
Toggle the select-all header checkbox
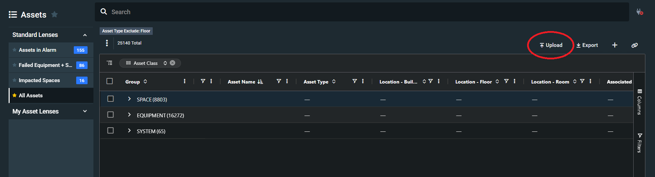click(110, 81)
